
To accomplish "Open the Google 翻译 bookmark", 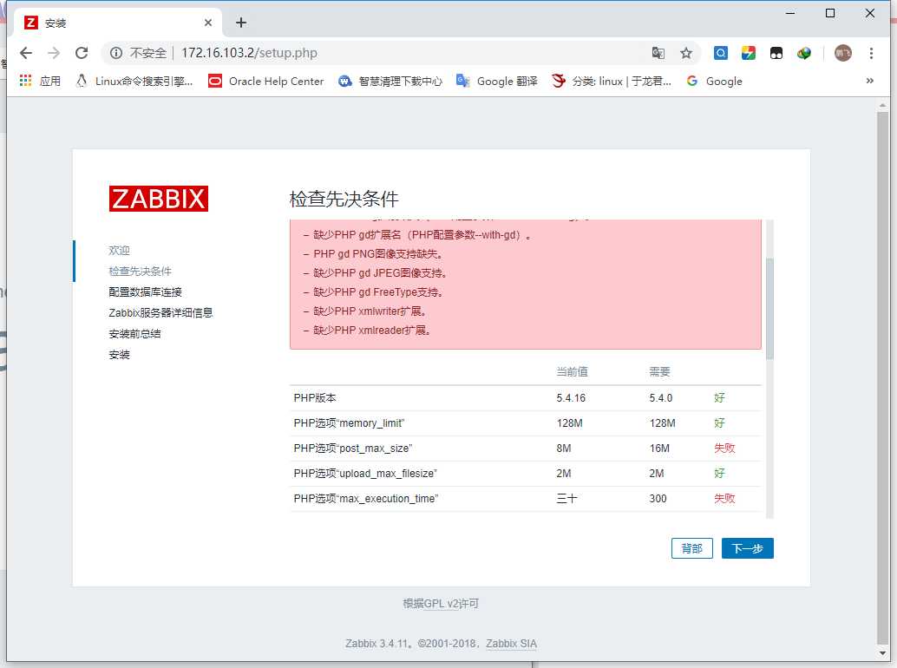I will (497, 82).
